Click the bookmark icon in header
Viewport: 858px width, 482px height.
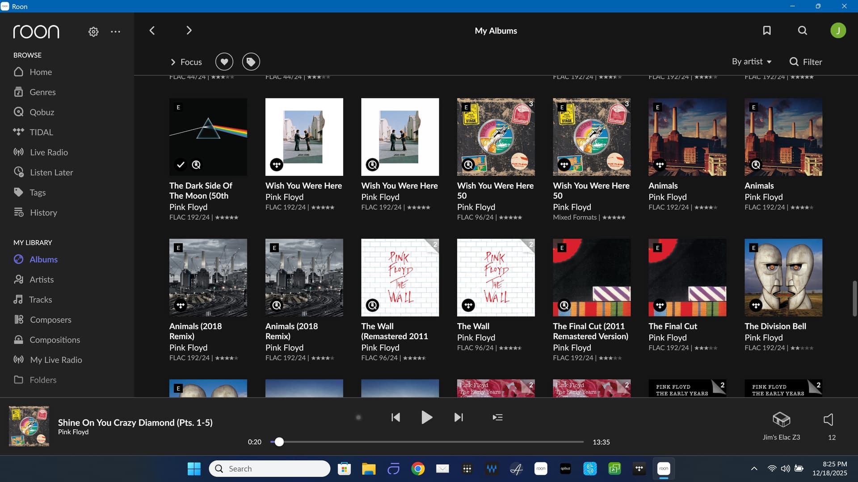[767, 30]
